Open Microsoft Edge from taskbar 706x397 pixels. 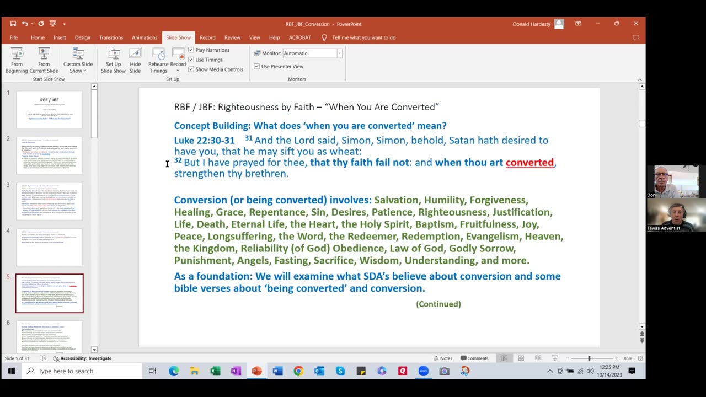[x=174, y=371]
